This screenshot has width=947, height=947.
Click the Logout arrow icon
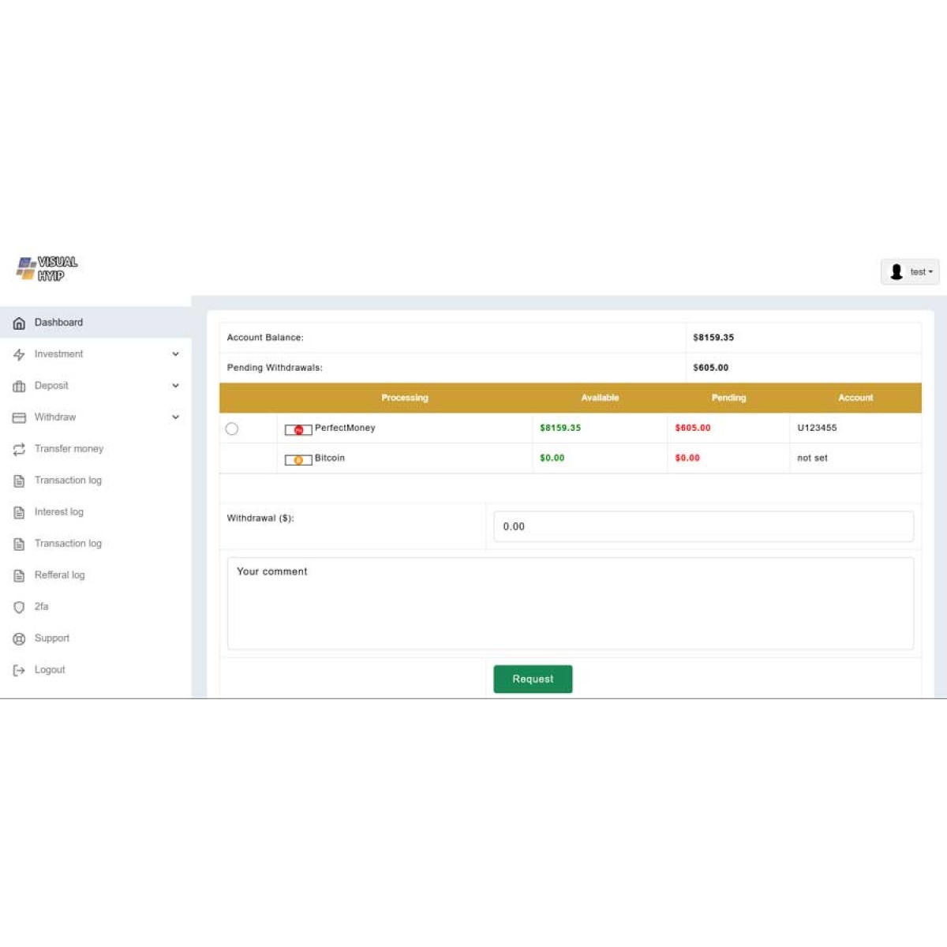(x=19, y=670)
